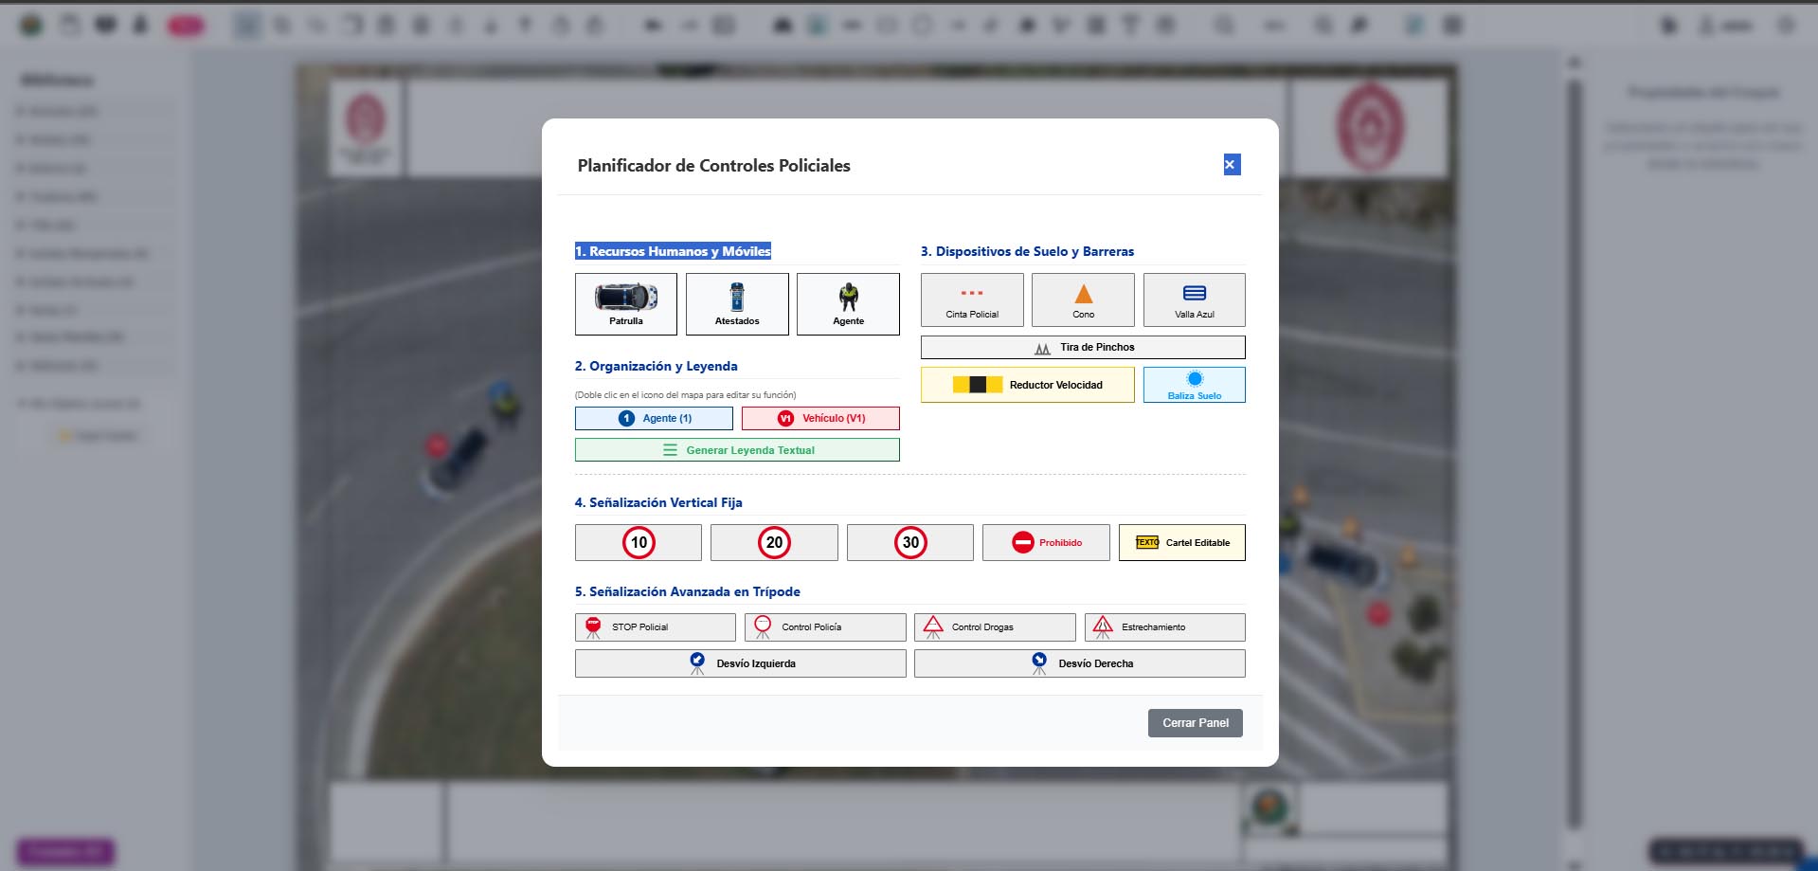Add a Tira de Pinchos spike strip
The width and height of the screenshot is (1818, 871).
pyautogui.click(x=1083, y=347)
